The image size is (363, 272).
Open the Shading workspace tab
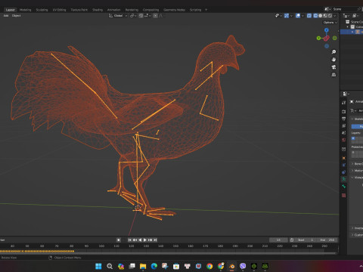[x=98, y=10]
